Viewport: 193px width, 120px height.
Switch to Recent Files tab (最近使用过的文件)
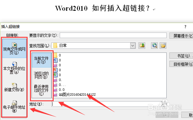tap(41, 90)
